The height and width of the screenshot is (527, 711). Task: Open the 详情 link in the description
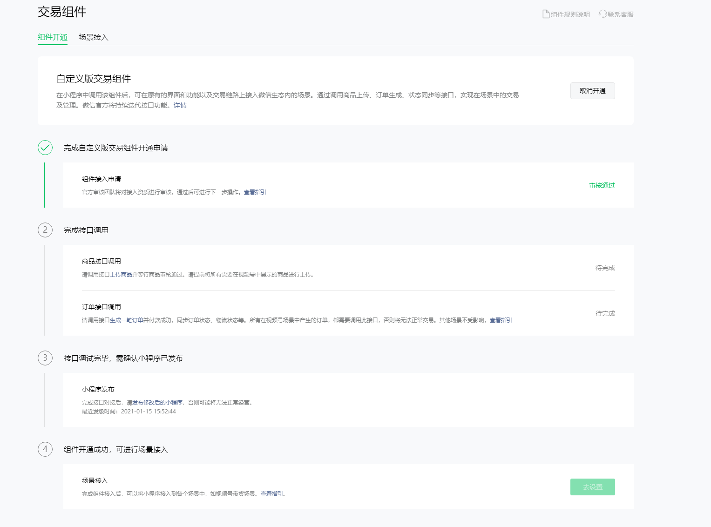click(180, 105)
